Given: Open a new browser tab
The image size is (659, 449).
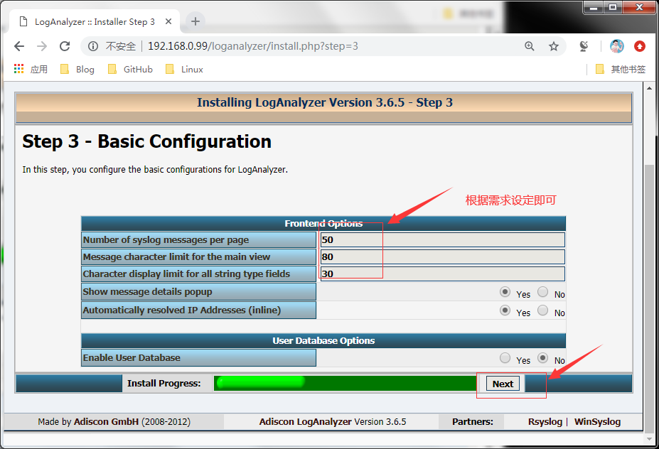Looking at the screenshot, I should (x=195, y=21).
